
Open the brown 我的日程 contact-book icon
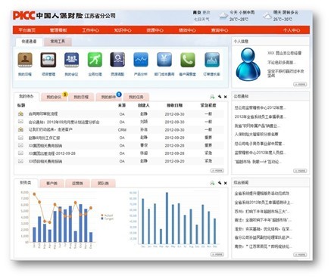pyautogui.click(x=25, y=60)
